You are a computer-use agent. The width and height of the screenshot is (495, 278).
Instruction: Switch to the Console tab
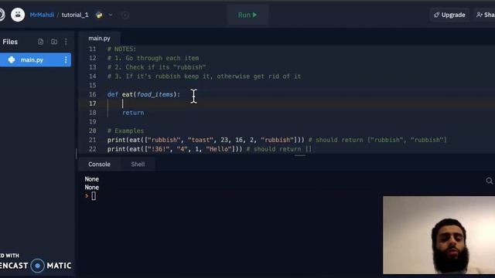tap(99, 164)
